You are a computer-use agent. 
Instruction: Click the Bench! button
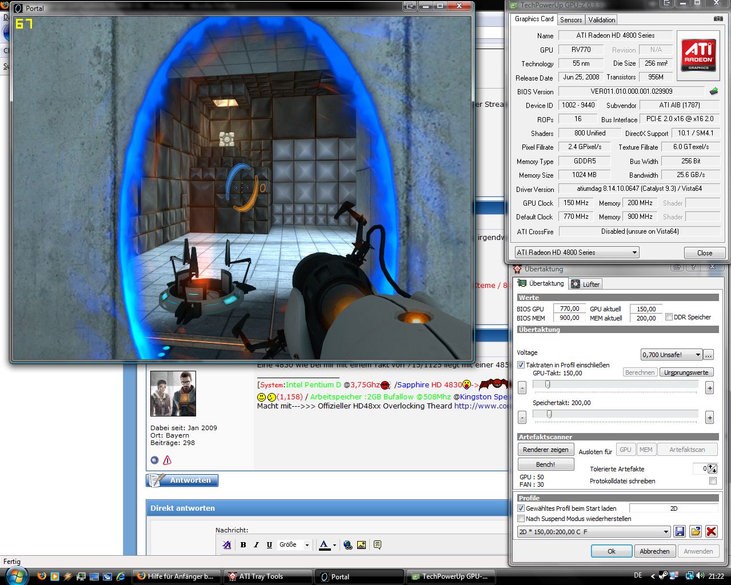546,464
